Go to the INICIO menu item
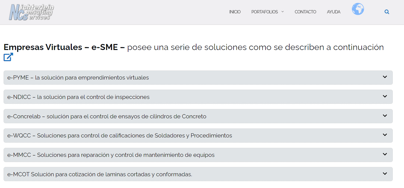The image size is (404, 188). [x=235, y=12]
